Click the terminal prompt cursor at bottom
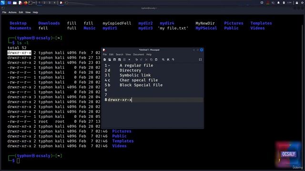This screenshot has height=171, width=305. (x=18, y=161)
